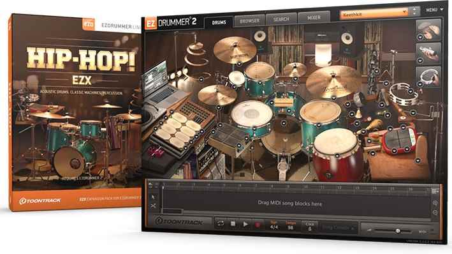This screenshot has width=452, height=254.
Task: Click the 4/4 time signature field
Action: [274, 227]
